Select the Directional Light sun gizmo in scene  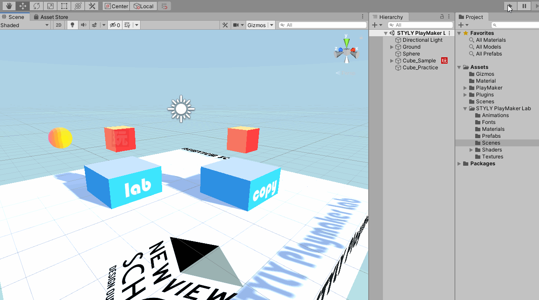coord(181,109)
